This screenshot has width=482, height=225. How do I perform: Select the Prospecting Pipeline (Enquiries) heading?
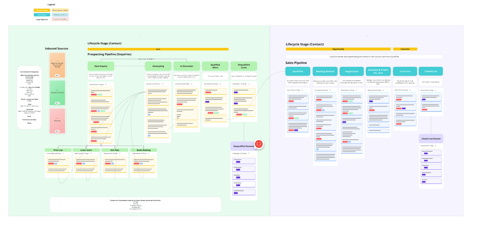109,54
